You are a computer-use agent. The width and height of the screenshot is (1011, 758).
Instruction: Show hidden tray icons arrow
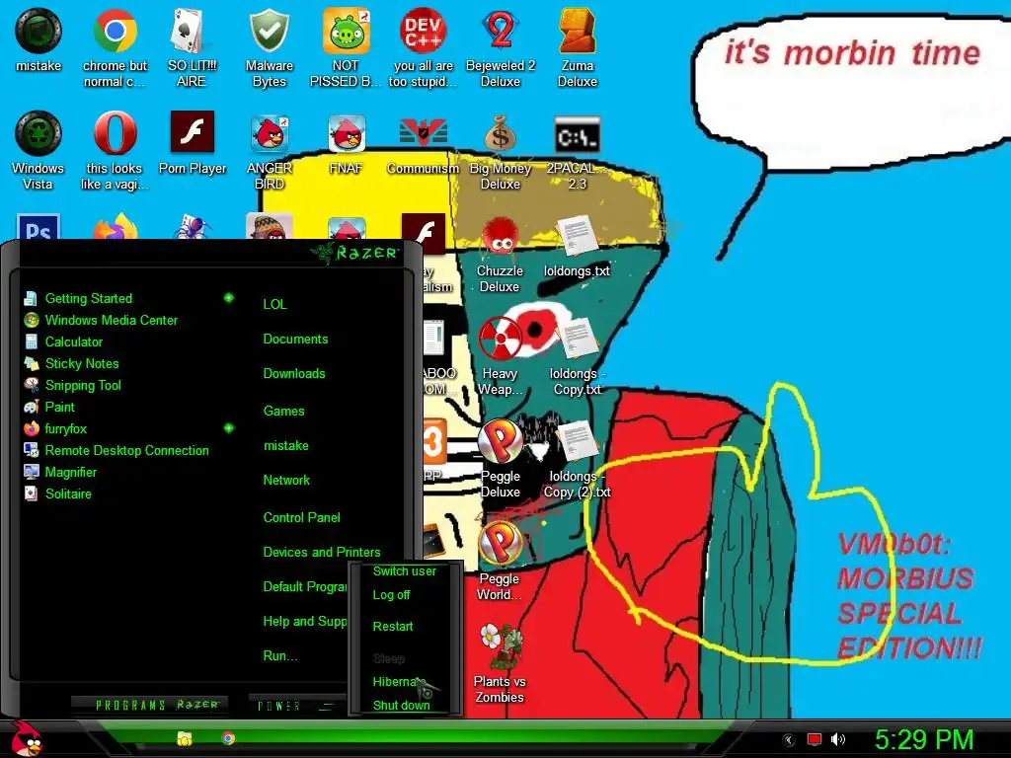coord(789,740)
